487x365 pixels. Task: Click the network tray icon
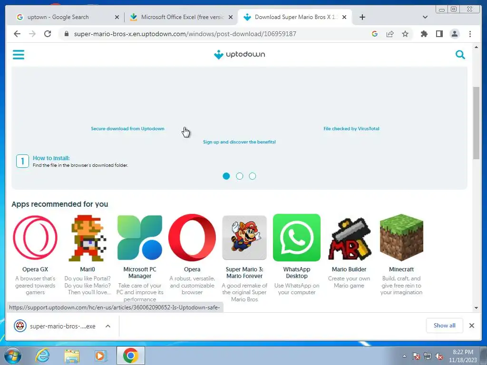428,356
